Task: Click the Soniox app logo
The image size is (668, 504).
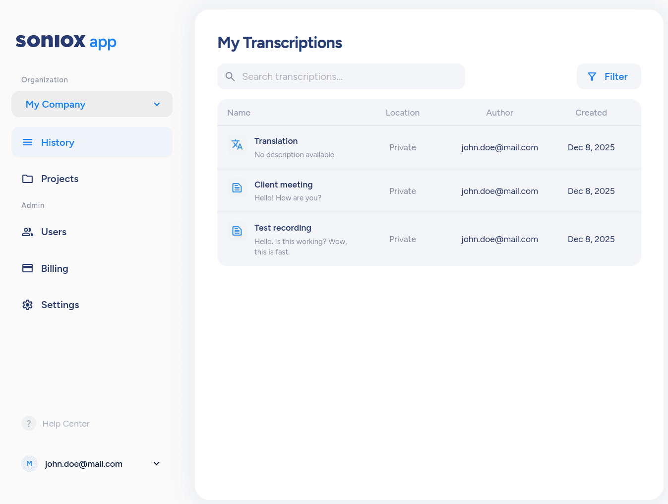Action: point(66,41)
